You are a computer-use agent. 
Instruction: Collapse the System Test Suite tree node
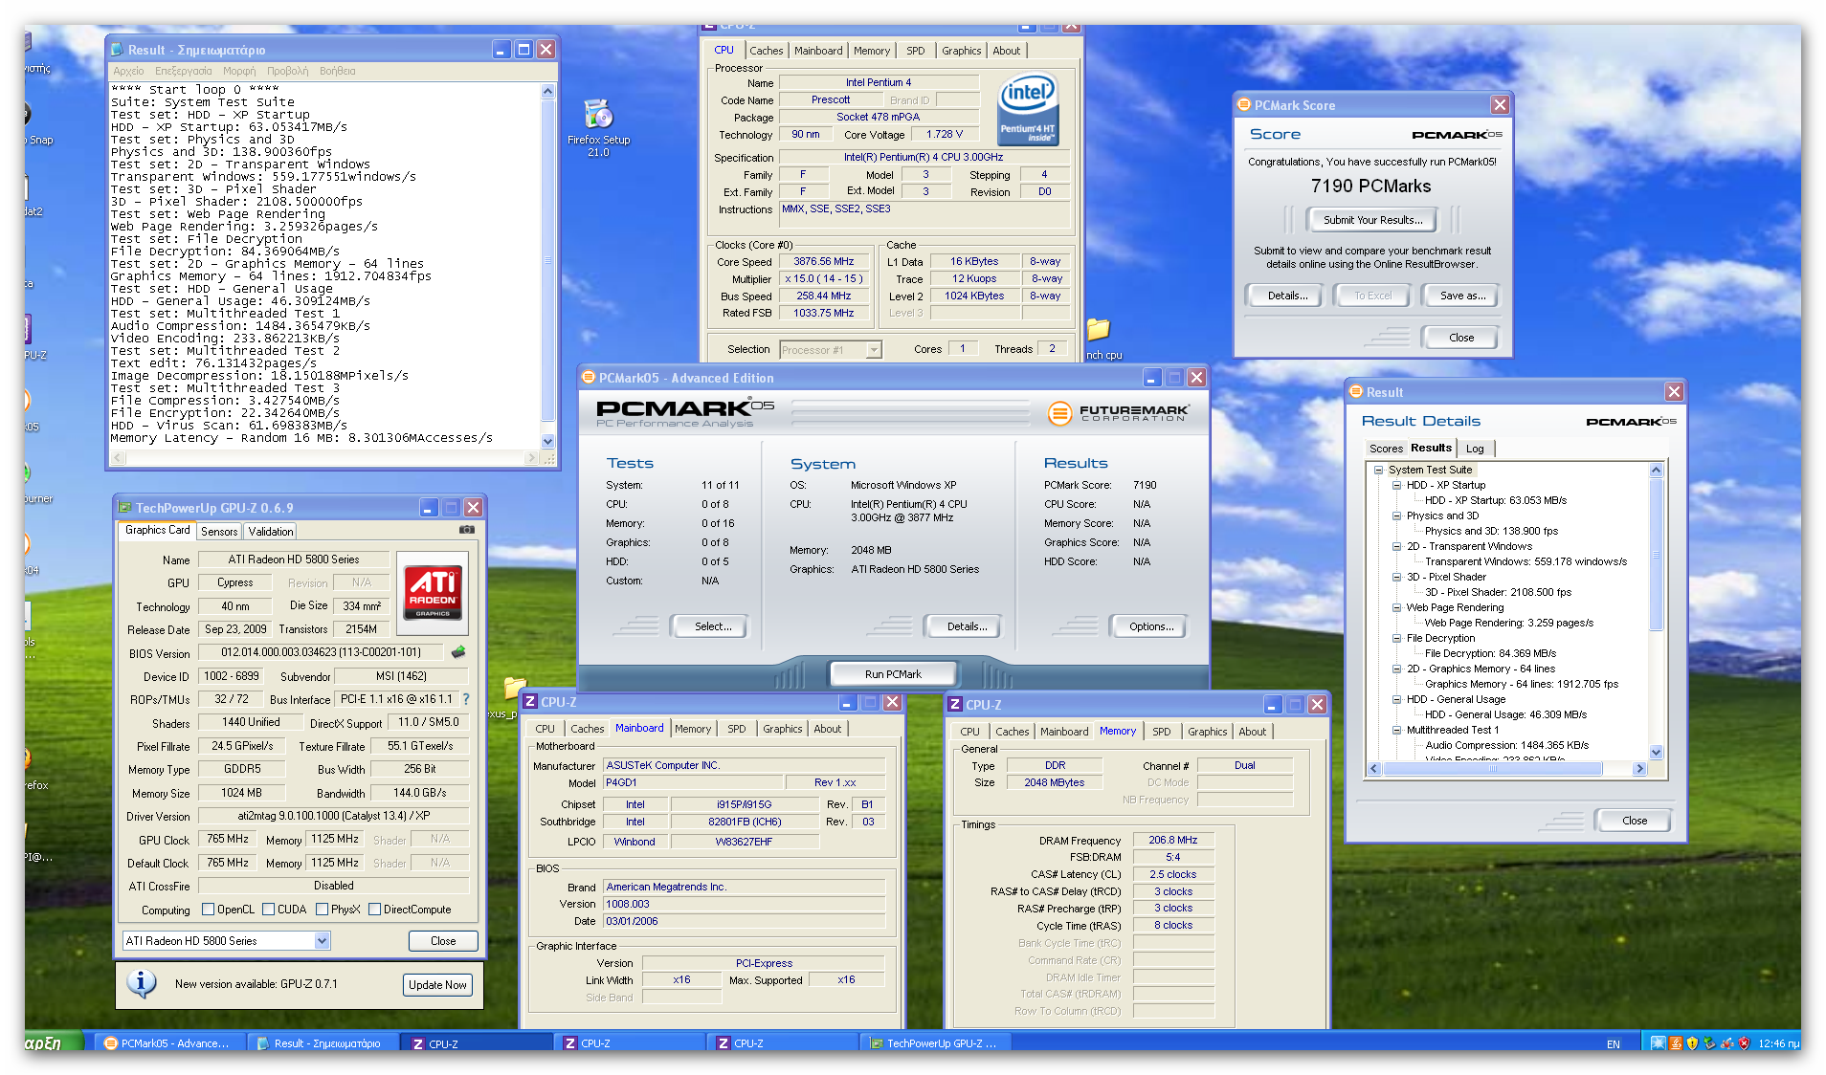tap(1379, 470)
